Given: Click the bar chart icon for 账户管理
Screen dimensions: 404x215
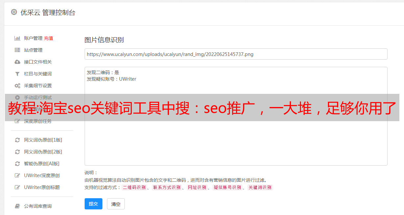Looking at the screenshot, I should pyautogui.click(x=17, y=38).
